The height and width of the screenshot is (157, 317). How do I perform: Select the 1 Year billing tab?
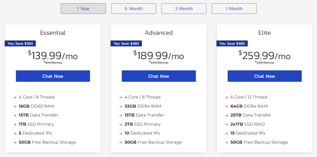pos(83,9)
